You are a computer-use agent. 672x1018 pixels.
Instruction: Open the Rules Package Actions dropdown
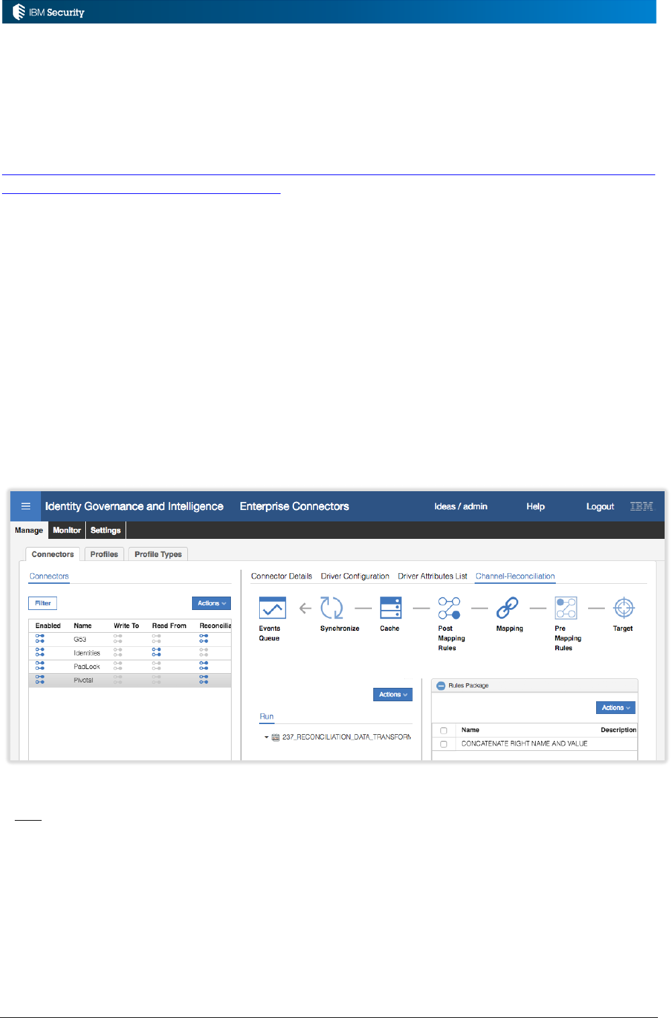pyautogui.click(x=616, y=707)
